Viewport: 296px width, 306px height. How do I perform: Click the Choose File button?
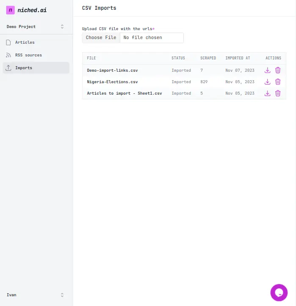(x=101, y=37)
